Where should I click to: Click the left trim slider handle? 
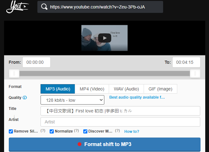pos(14,73)
